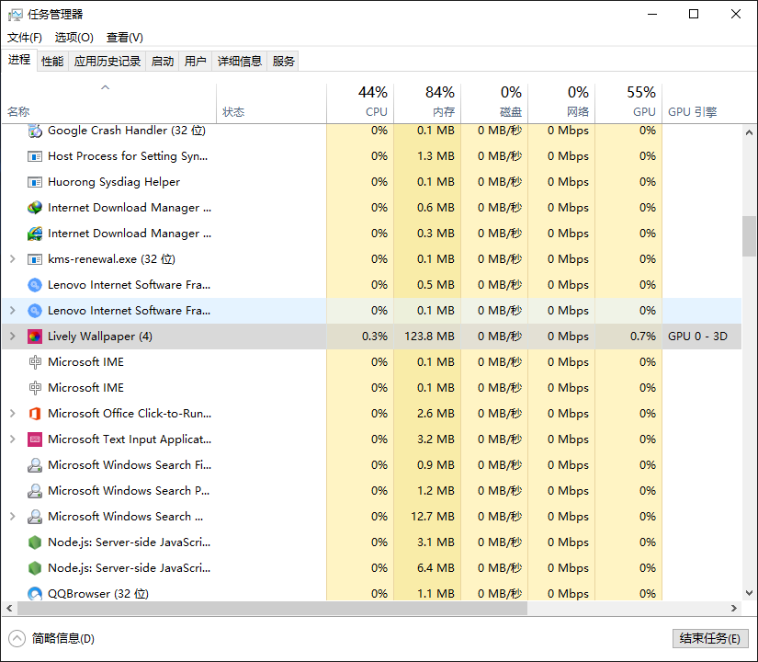Sort by the 55% GPU column header
Image resolution: width=758 pixels, height=662 pixels.
click(x=629, y=103)
